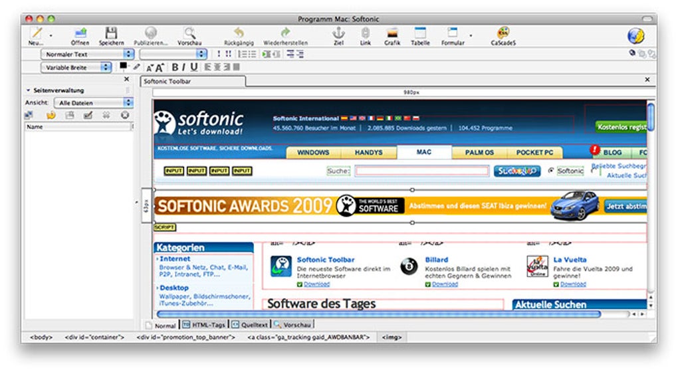Open the empty class dropdown next to Normaler Text
The height and width of the screenshot is (372, 678).
(x=173, y=54)
